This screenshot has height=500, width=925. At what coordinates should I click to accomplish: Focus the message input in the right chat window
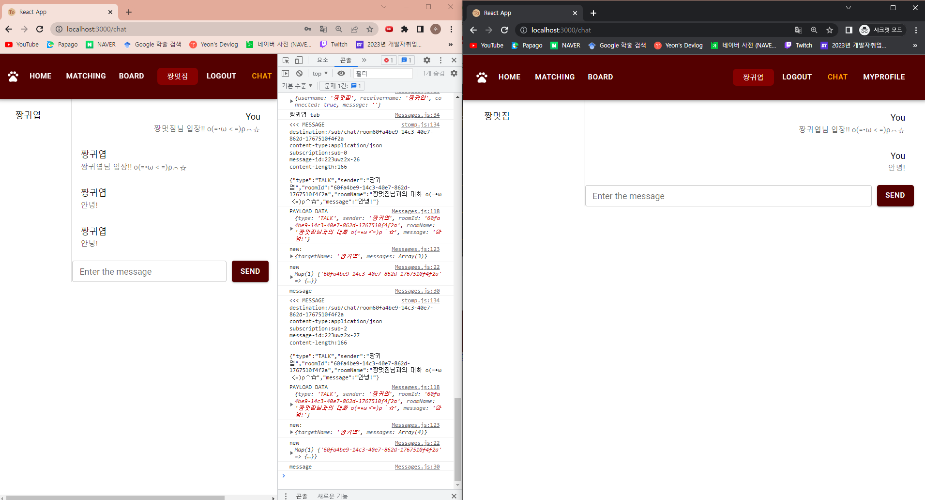(x=728, y=196)
